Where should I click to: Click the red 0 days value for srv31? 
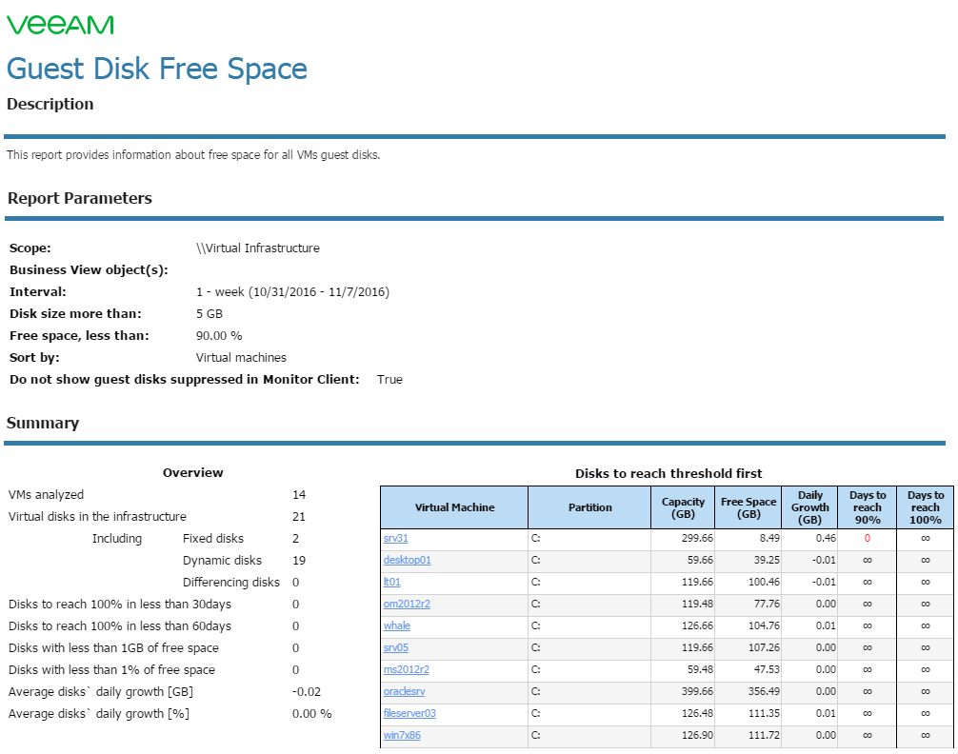click(x=867, y=538)
